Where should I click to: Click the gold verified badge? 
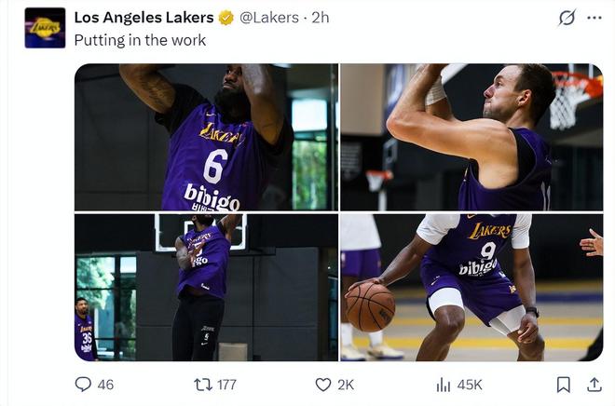(226, 18)
